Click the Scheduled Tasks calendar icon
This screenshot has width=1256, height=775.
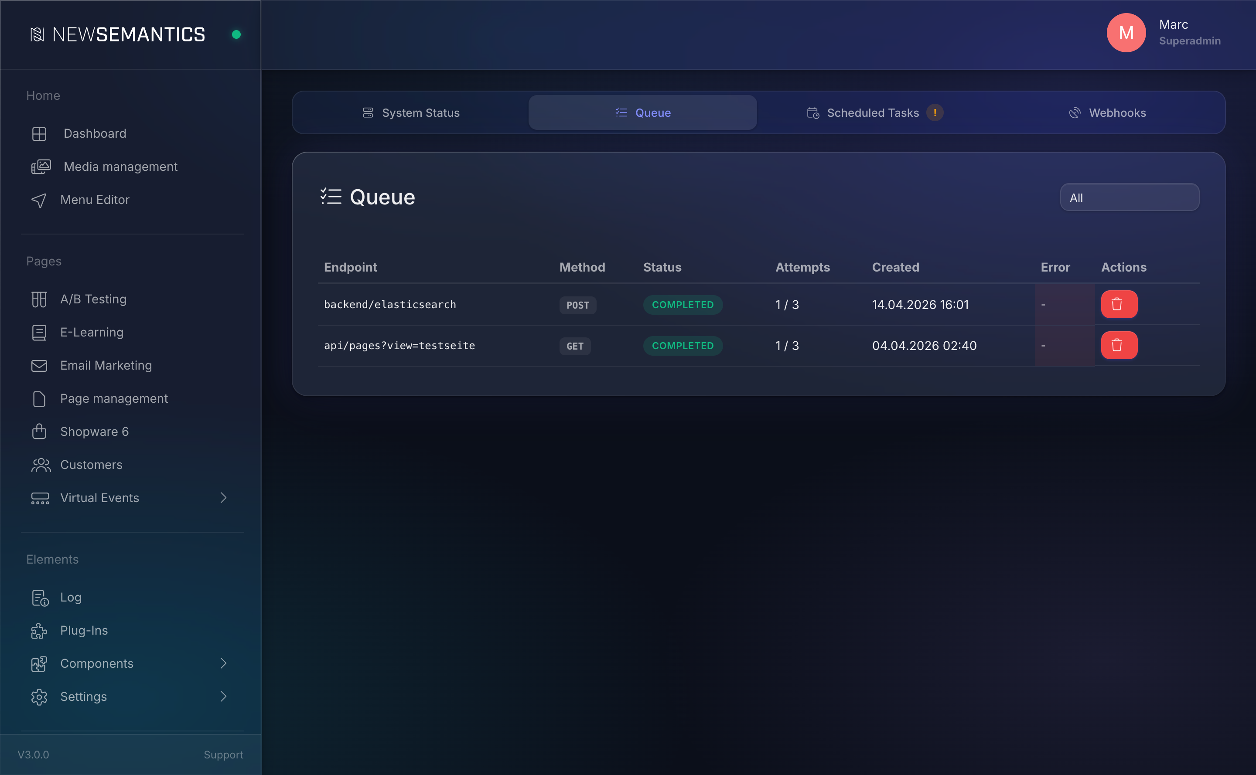[x=813, y=113]
